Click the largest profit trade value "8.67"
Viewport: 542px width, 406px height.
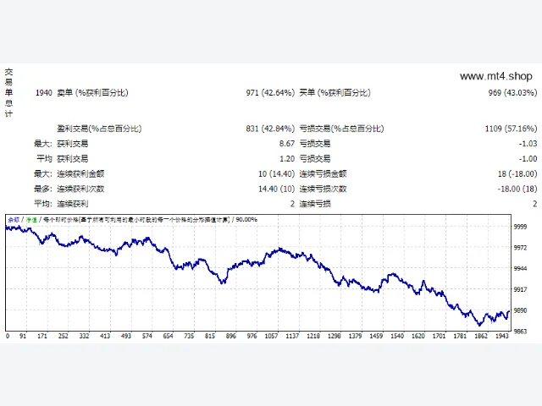287,144
